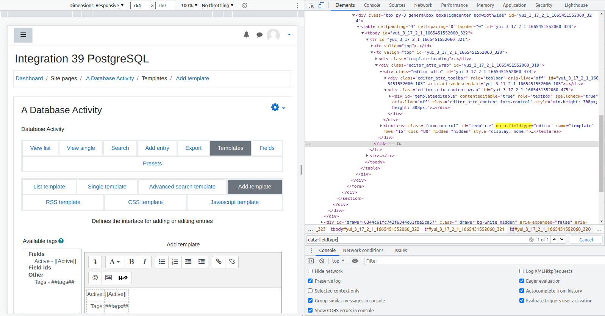The image size is (605, 316).
Task: Clear the console
Action: 322,261
